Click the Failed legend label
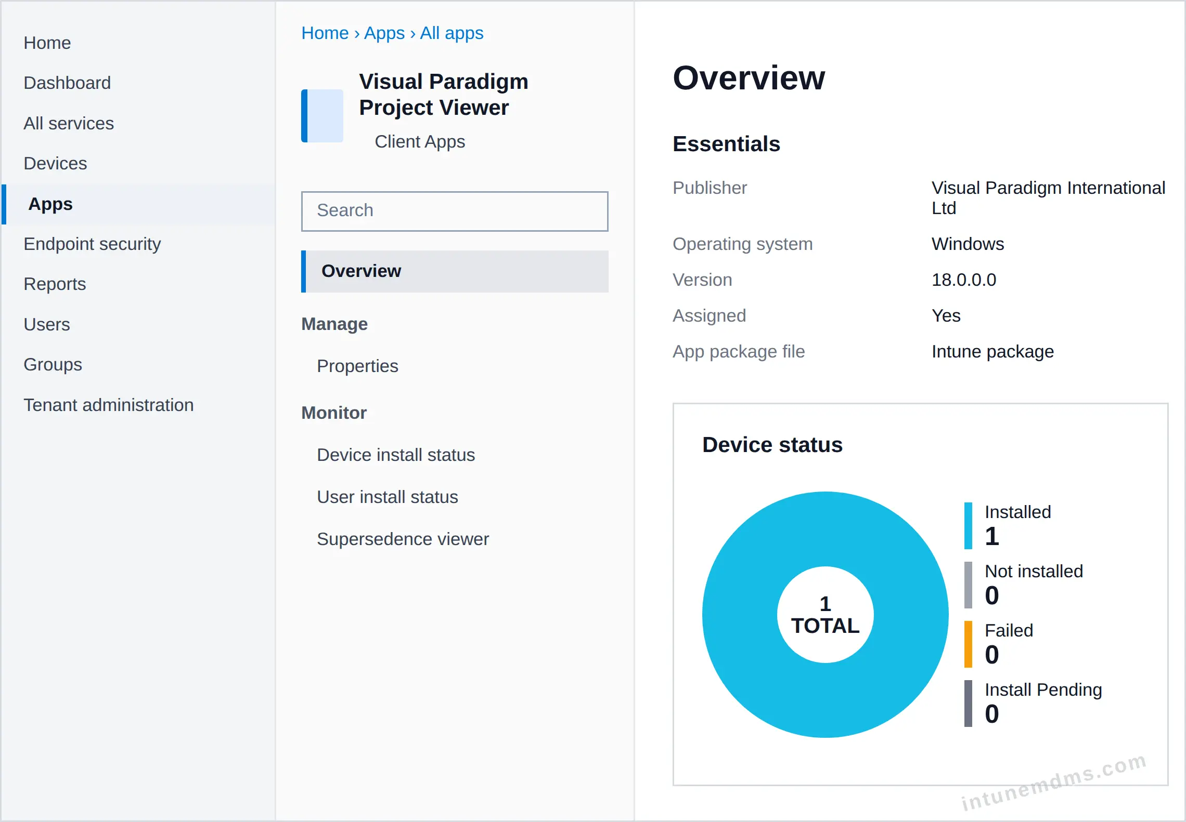 click(x=1009, y=631)
